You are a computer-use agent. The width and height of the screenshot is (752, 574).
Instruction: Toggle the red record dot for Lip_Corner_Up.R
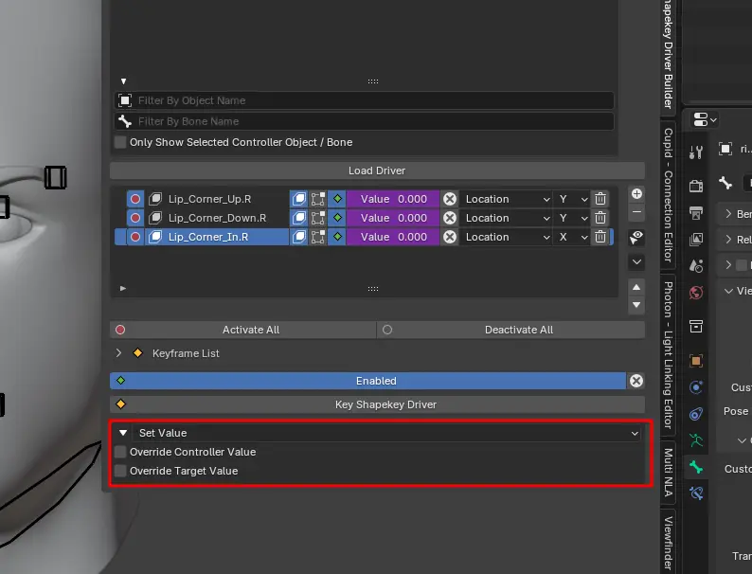coord(134,199)
